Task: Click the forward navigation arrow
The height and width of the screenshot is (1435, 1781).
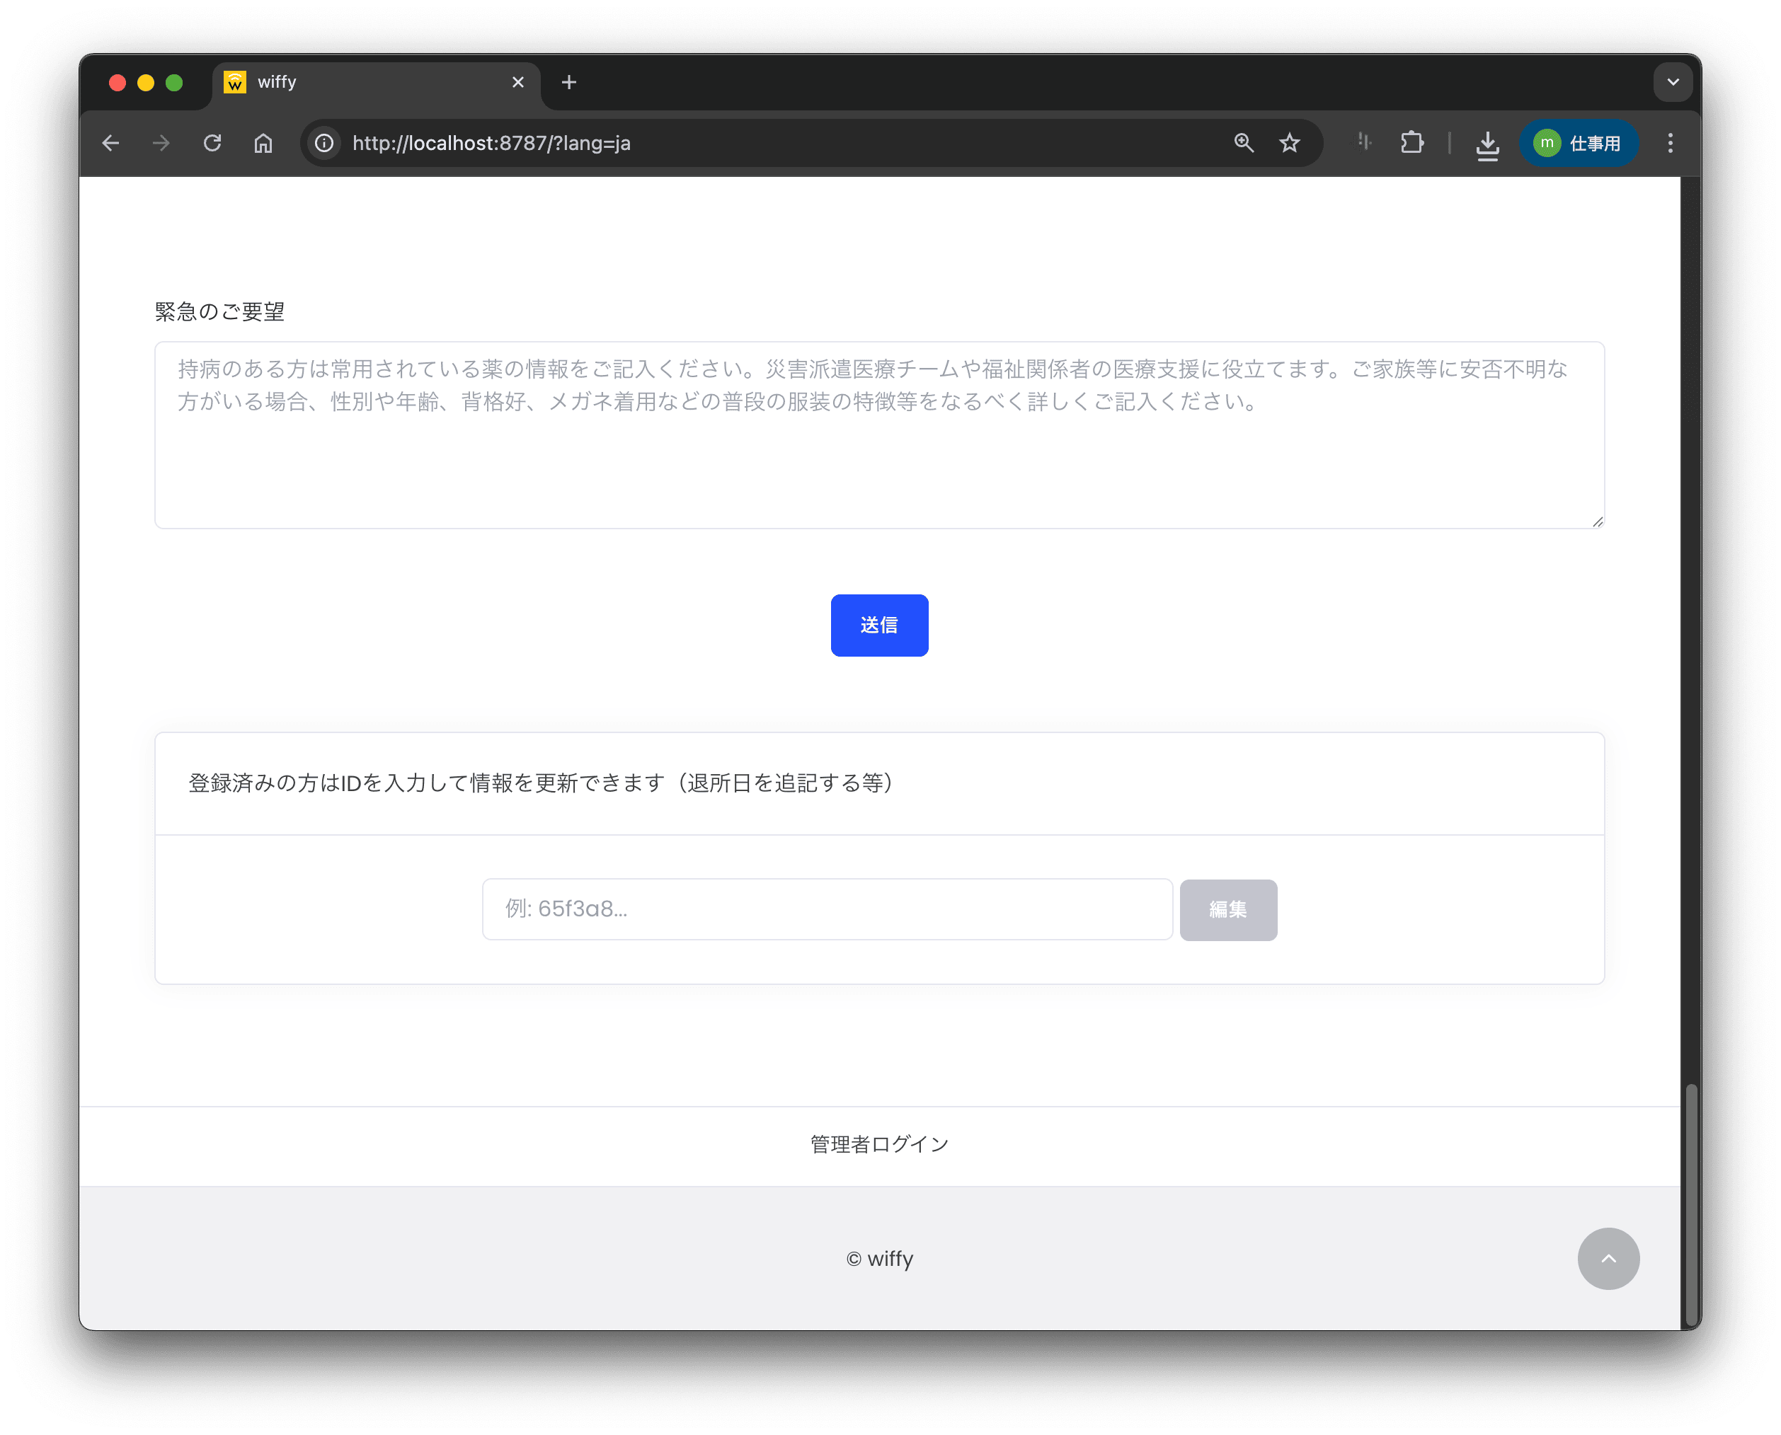Action: coord(161,143)
